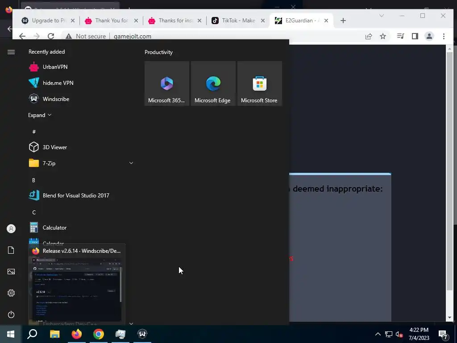This screenshot has height=343, width=457.
Task: Bookmark this page with star icon
Action: [382, 36]
